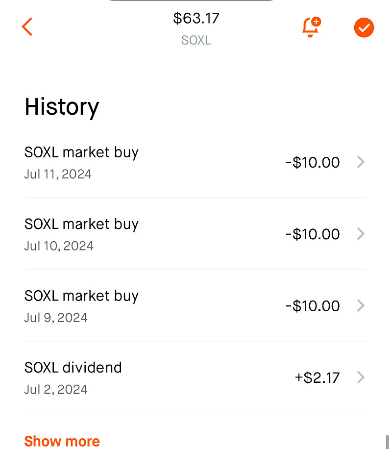Open the SOXL dividend transaction title

pyautogui.click(x=73, y=368)
